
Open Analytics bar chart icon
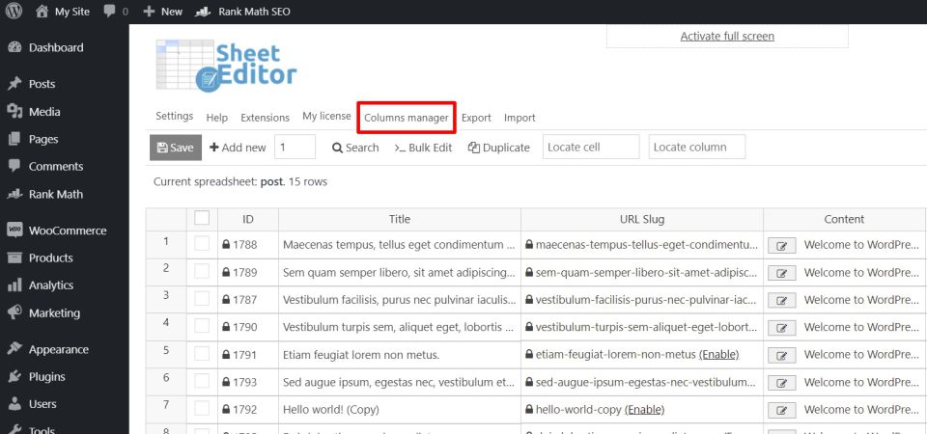[14, 285]
